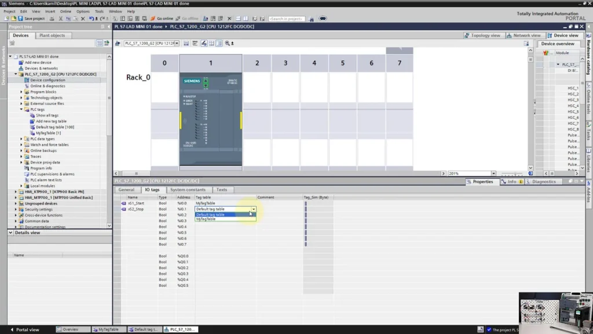Click in the Search in project field
The image size is (593, 334).
[286, 19]
